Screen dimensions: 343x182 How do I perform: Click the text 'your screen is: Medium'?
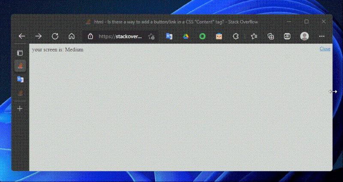pos(58,50)
